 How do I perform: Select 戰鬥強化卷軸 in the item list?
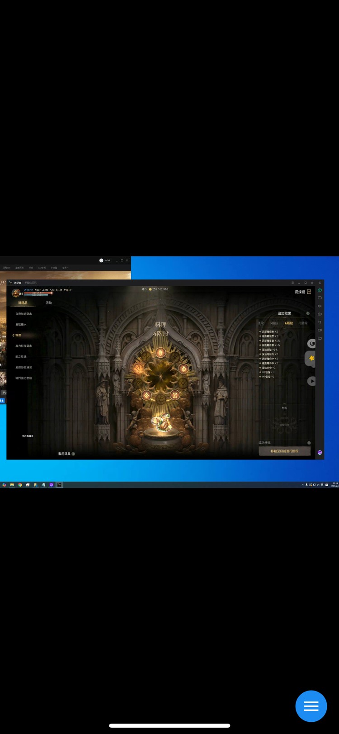[x=24, y=378]
